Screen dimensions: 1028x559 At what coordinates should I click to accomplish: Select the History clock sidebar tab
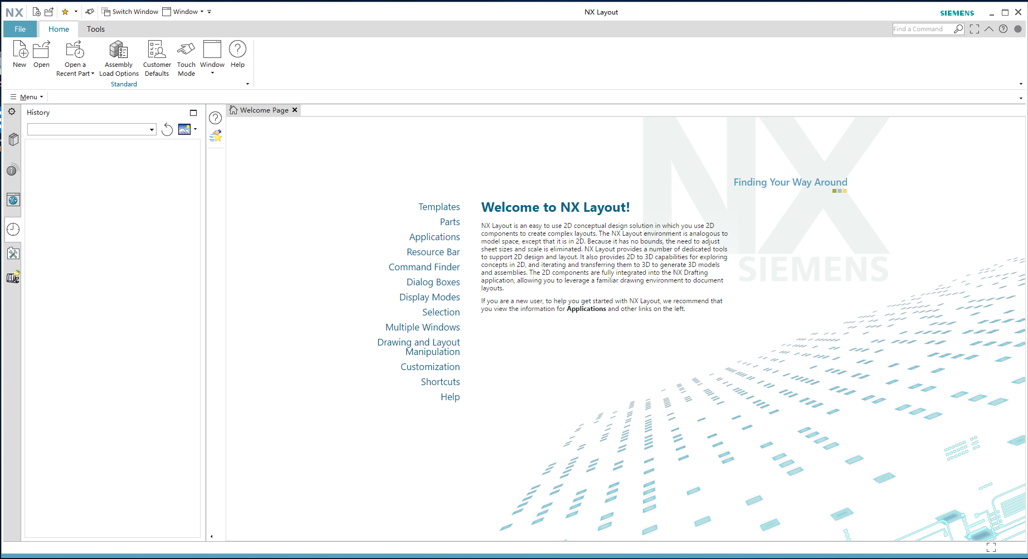tap(13, 229)
